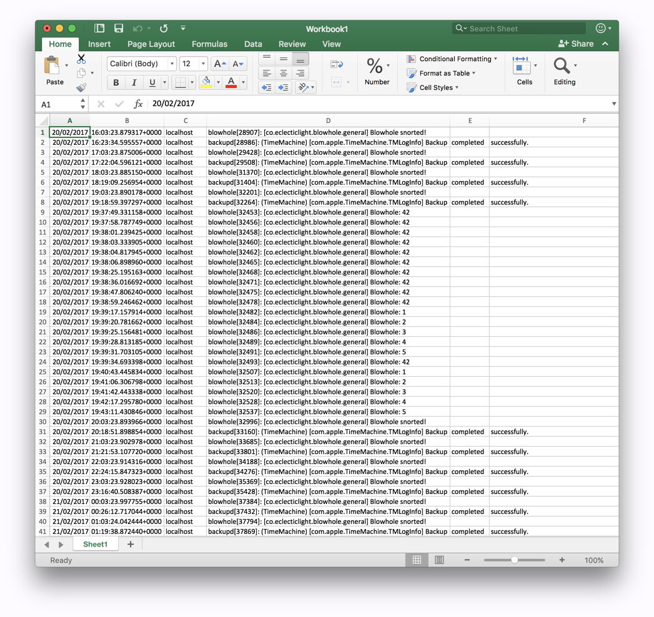Open the font color dropdown arrow

pyautogui.click(x=243, y=82)
